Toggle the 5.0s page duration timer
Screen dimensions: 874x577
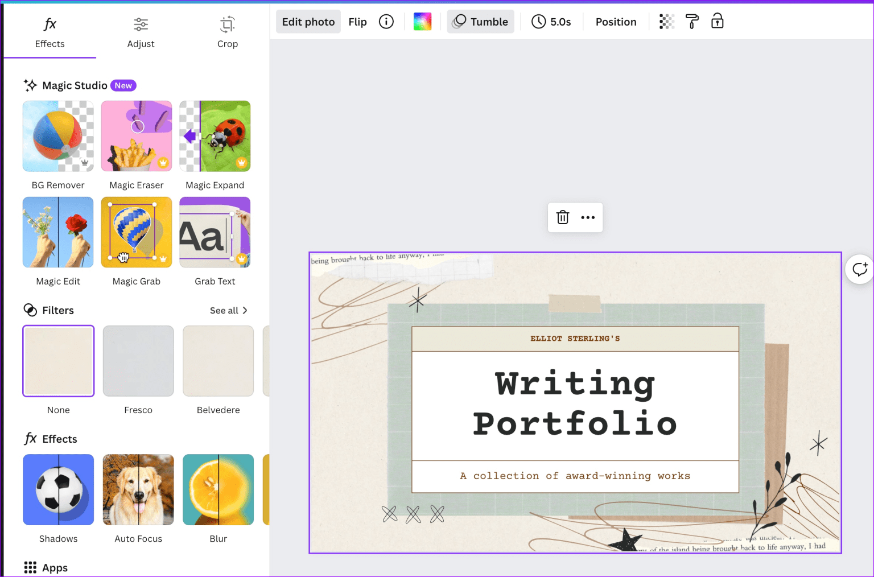coord(551,21)
